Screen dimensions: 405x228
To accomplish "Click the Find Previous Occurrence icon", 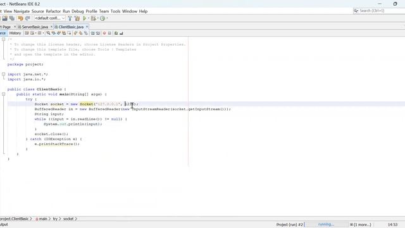I will click(53, 33).
